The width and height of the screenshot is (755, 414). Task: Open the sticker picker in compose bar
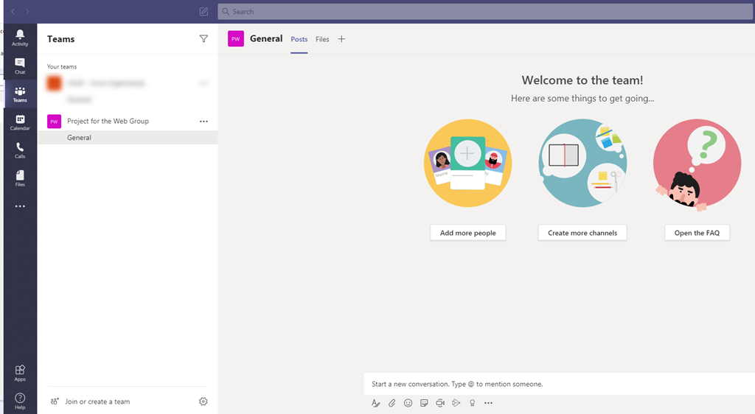[x=424, y=403]
